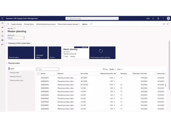Open the Intercompany master planning tile

pyautogui.click(x=102, y=53)
